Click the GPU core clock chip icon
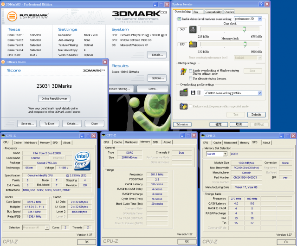The width and height of the screenshot is (297, 246). click(193, 29)
